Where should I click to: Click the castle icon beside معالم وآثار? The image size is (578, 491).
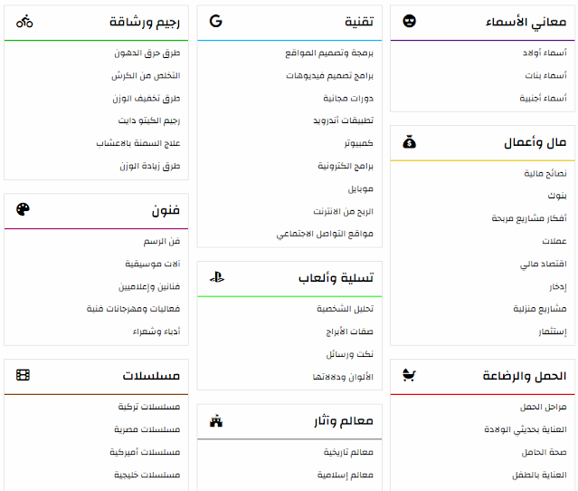pyautogui.click(x=216, y=421)
